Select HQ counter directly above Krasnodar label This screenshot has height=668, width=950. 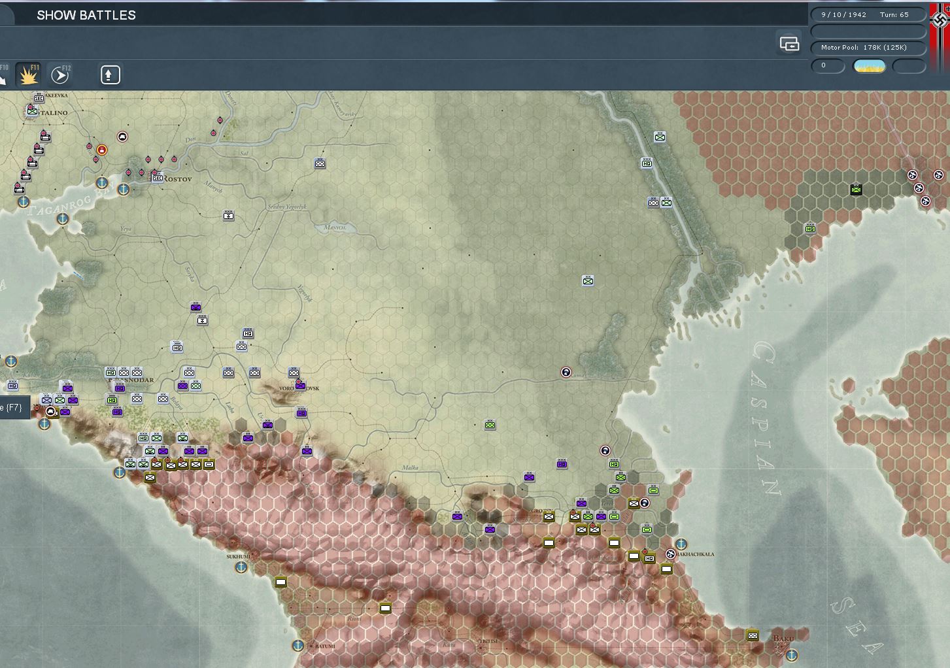(x=110, y=372)
